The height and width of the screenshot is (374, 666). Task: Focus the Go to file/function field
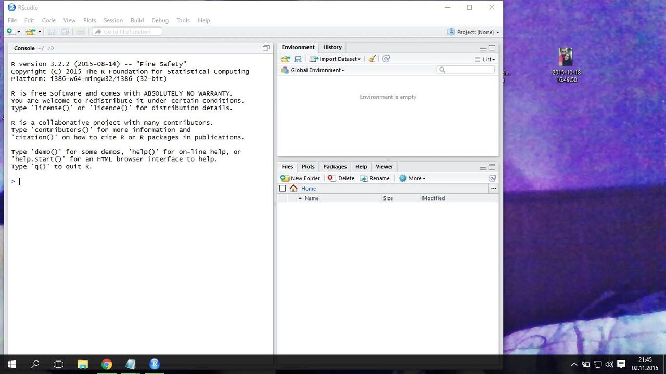(127, 32)
